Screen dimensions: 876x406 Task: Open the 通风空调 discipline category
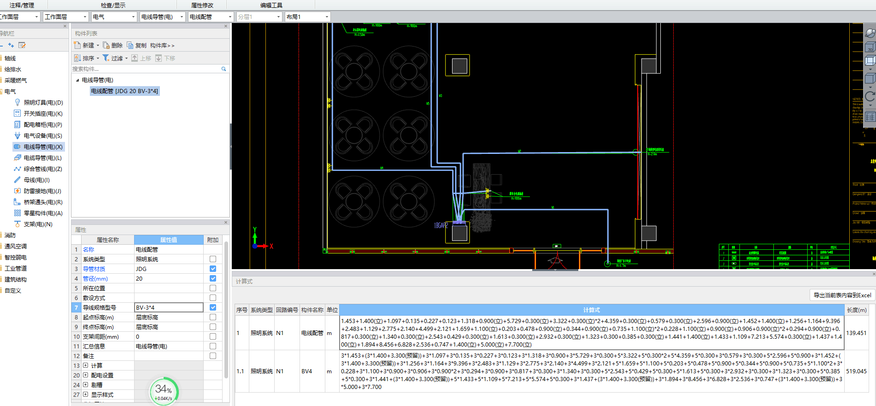(16, 246)
